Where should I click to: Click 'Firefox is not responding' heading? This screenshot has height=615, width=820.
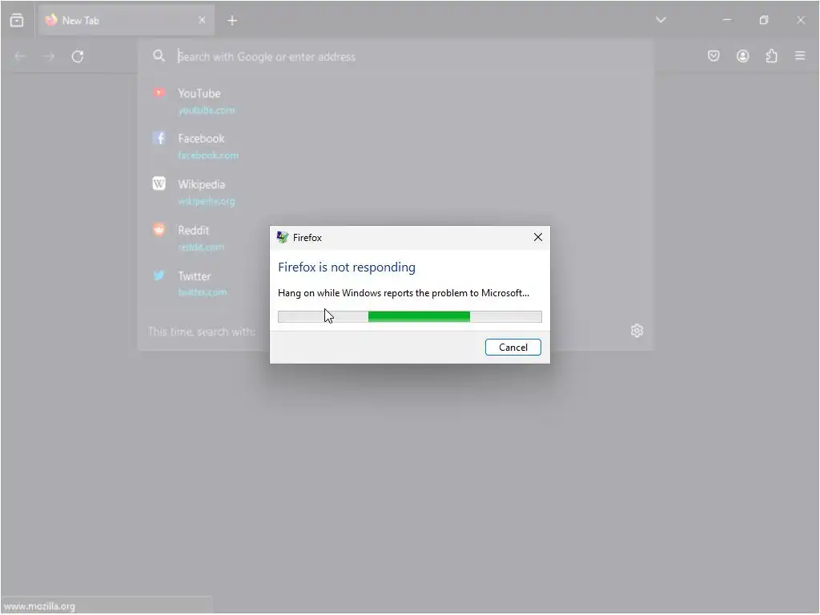pyautogui.click(x=347, y=267)
